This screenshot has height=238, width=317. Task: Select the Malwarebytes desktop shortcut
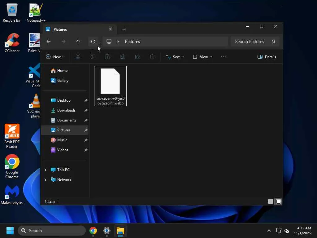[12, 195]
